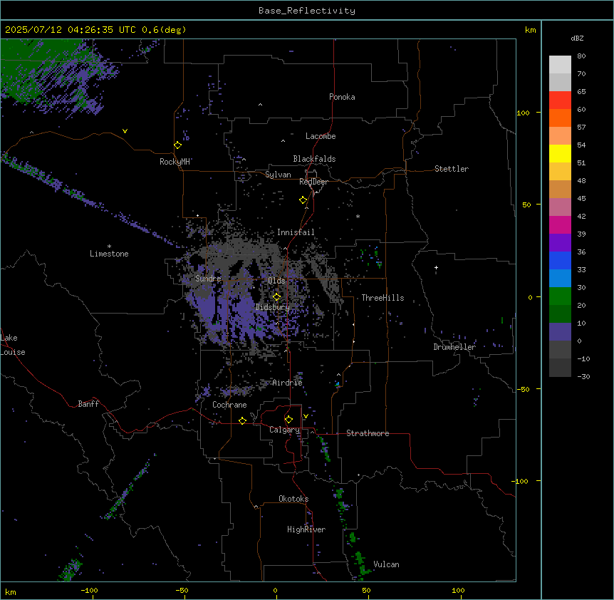Click the Okotoks label
614x600 pixels.
(293, 499)
